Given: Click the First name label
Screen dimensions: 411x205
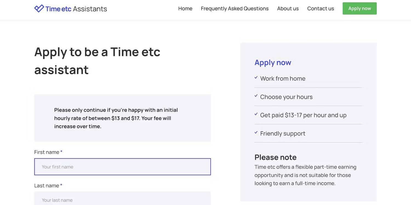Looking at the screenshot, I should click(47, 152).
